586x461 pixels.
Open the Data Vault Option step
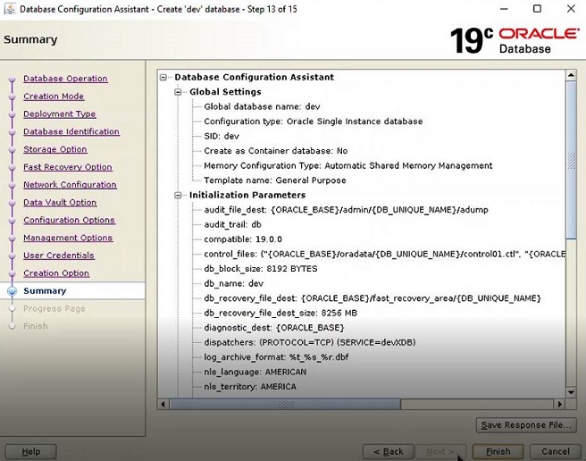(x=60, y=202)
